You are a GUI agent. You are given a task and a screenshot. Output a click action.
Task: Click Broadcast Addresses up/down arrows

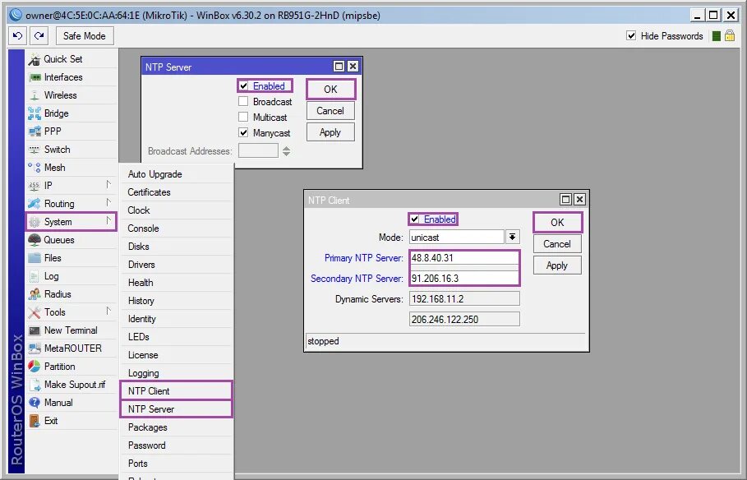(286, 151)
